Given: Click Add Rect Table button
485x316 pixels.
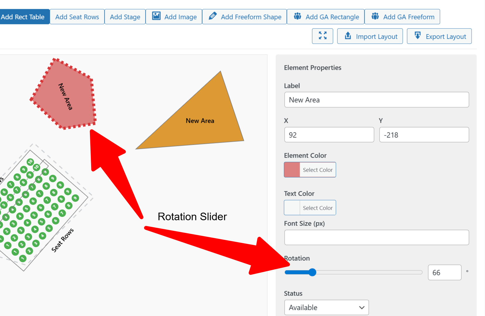Looking at the screenshot, I should point(23,17).
